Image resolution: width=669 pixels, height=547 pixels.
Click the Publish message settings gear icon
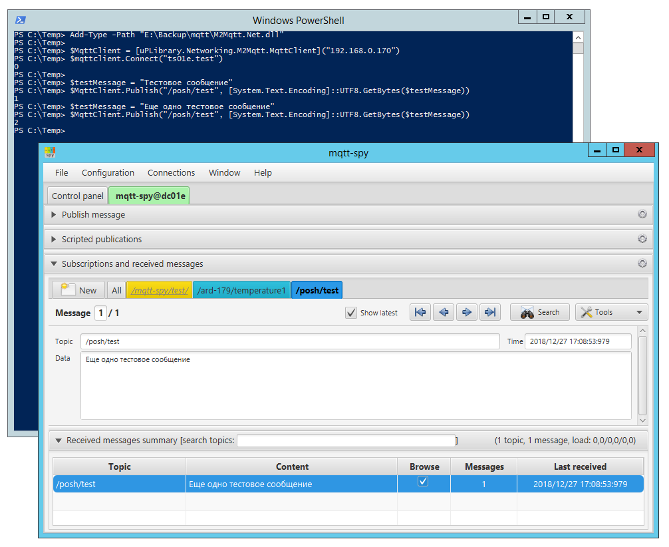(x=642, y=214)
